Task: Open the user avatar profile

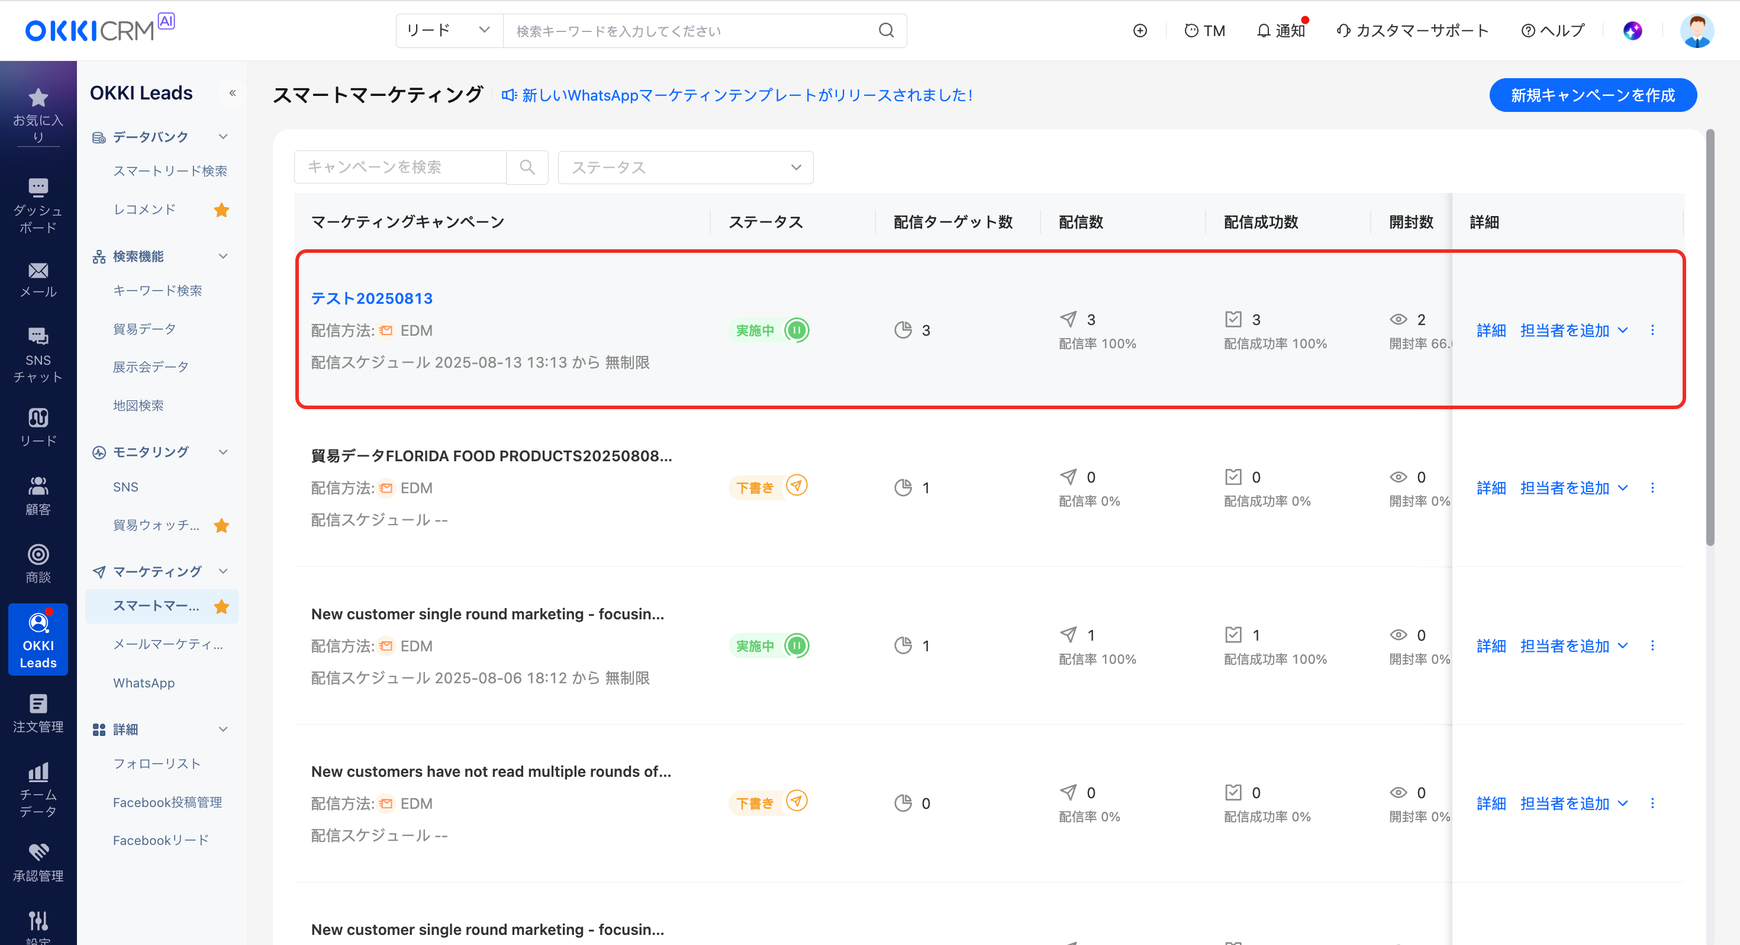Action: [x=1697, y=30]
